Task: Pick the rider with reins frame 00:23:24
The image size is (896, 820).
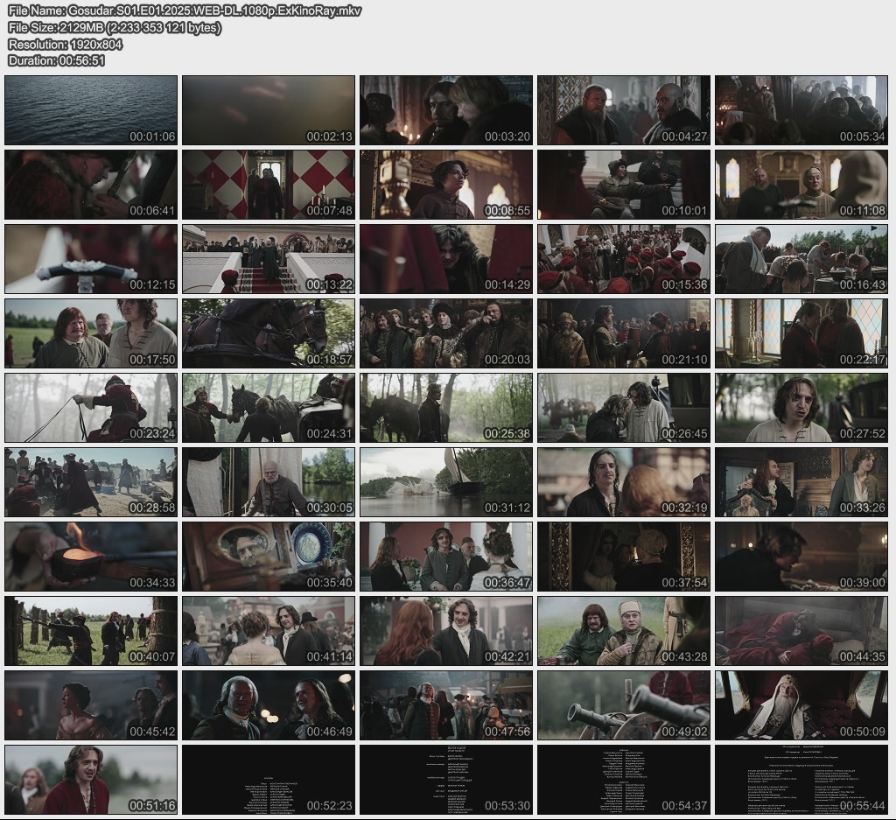Action: pos(91,408)
